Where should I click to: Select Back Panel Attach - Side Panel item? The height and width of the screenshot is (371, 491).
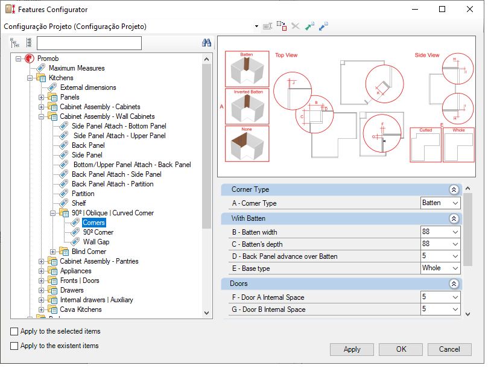pyautogui.click(x=116, y=174)
